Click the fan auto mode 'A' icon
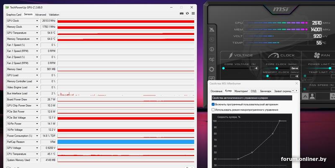The width and height of the screenshot is (335, 168). tap(306, 96)
